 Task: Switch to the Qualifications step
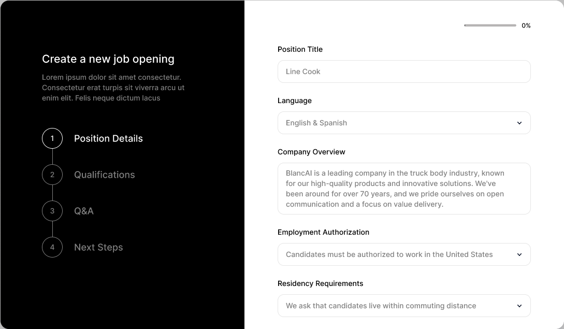[x=104, y=175]
